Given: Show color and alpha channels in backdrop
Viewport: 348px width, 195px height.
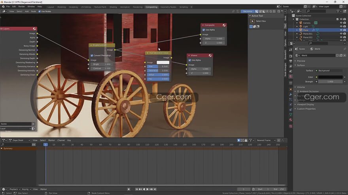Looking at the screenshot, I should coord(257,11).
